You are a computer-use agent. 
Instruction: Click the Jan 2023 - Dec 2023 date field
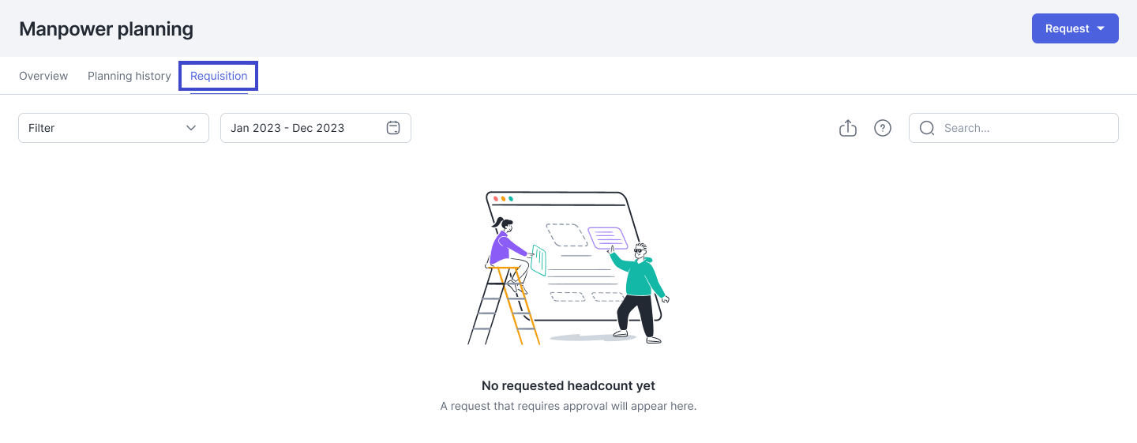(316, 128)
